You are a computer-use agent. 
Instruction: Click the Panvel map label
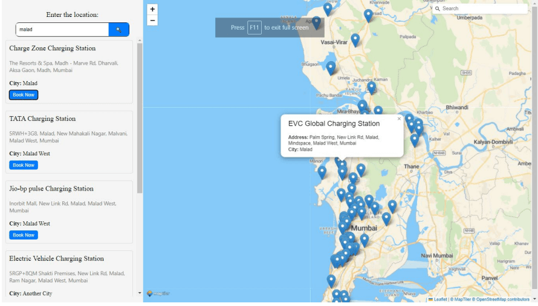490,278
